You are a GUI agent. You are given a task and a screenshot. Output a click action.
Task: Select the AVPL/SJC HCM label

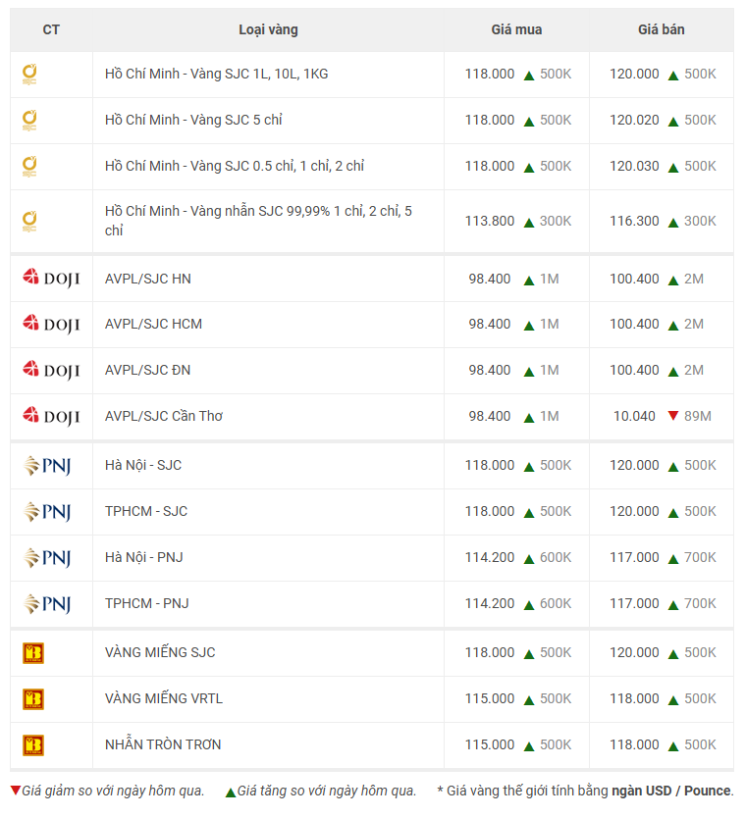coord(153,324)
